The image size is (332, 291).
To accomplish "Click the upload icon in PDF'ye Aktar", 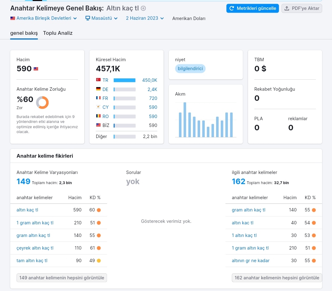I will (x=287, y=8).
